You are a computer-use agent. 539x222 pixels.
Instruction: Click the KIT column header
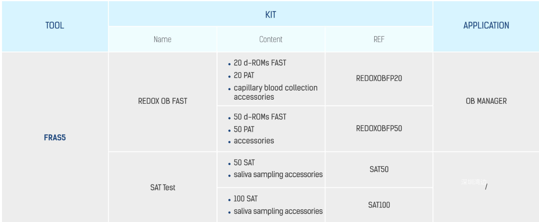(x=271, y=15)
